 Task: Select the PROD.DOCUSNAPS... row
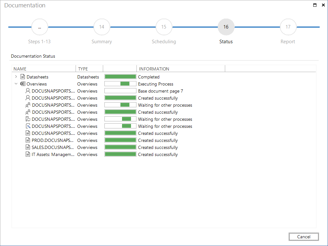pos(53,140)
